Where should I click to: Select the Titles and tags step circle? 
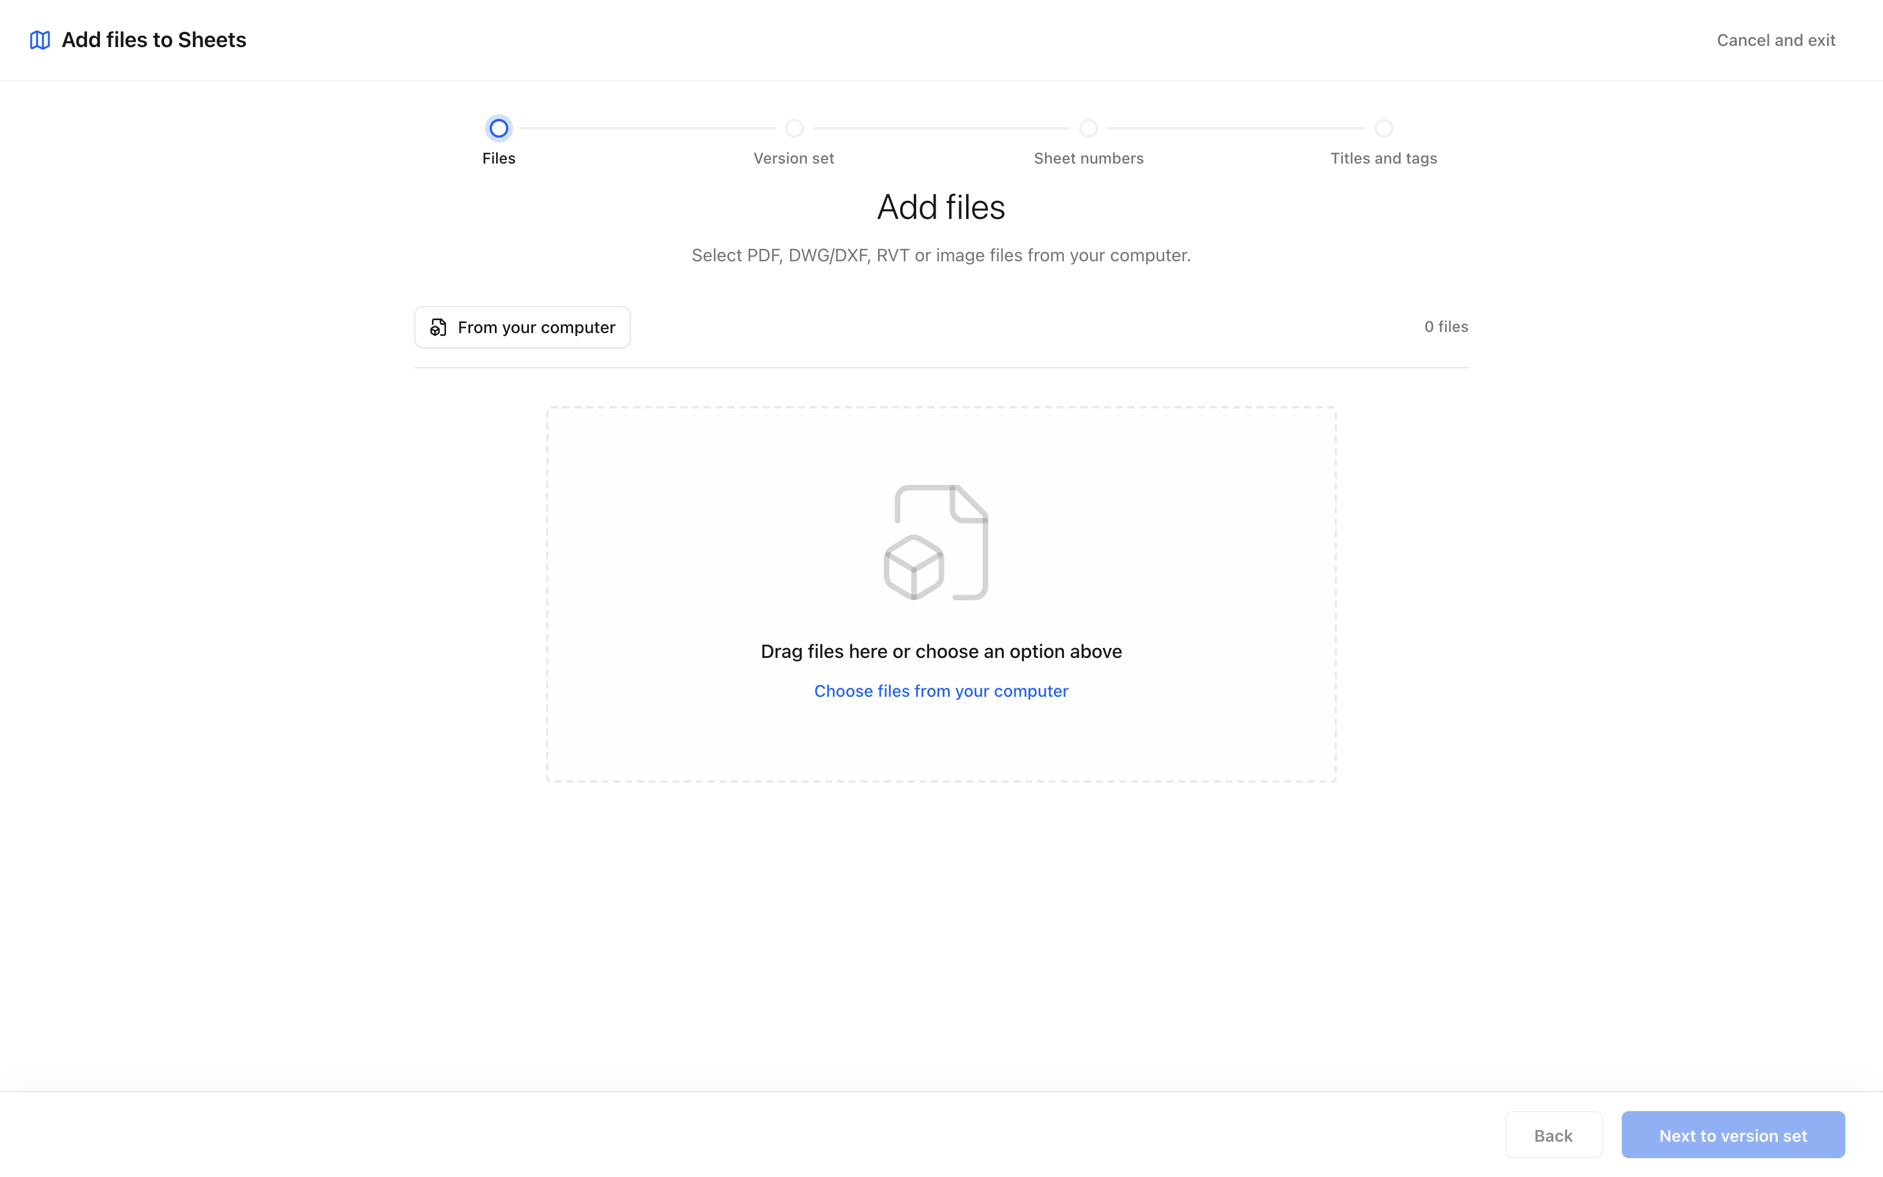point(1383,128)
